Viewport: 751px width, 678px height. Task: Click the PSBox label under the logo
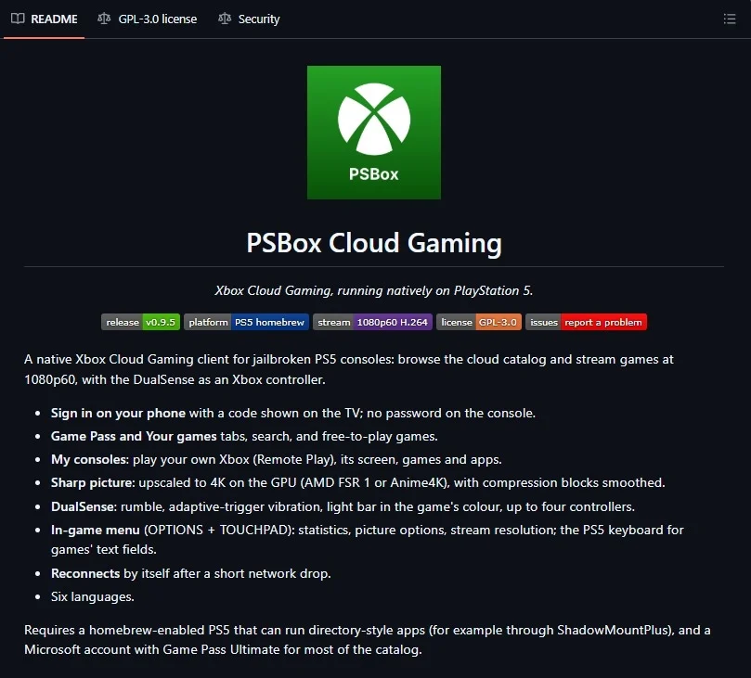373,173
